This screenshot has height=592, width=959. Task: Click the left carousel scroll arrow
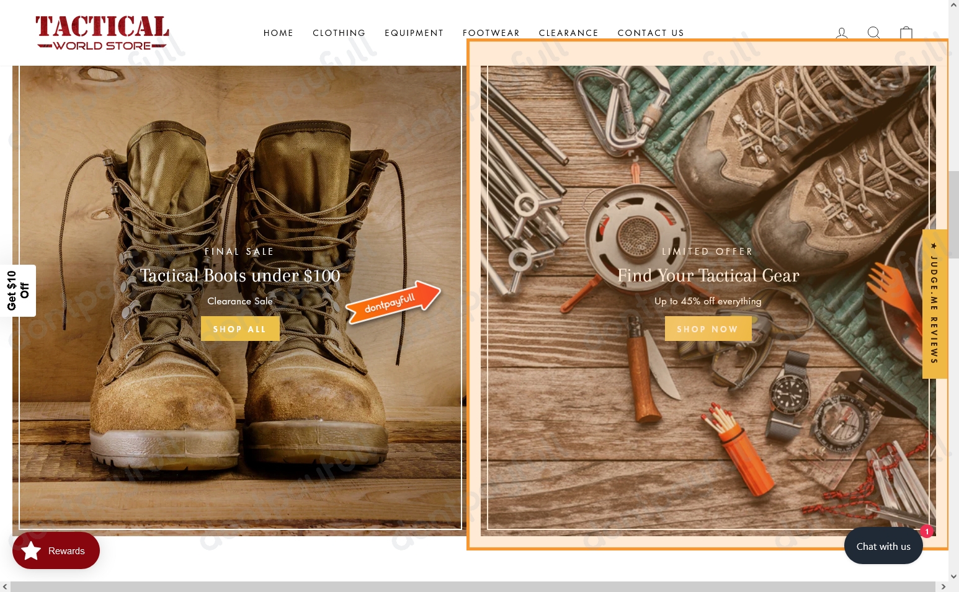5,586
